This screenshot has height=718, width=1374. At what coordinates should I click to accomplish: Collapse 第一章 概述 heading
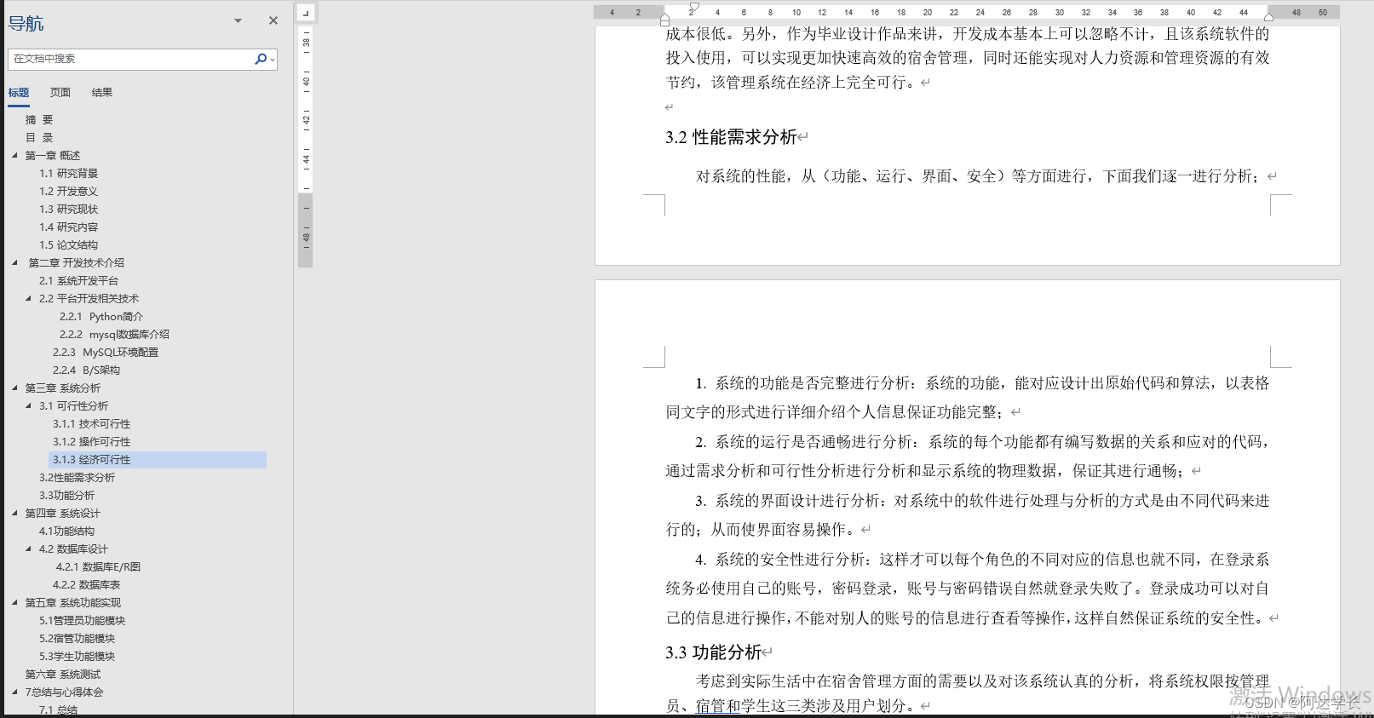click(14, 155)
